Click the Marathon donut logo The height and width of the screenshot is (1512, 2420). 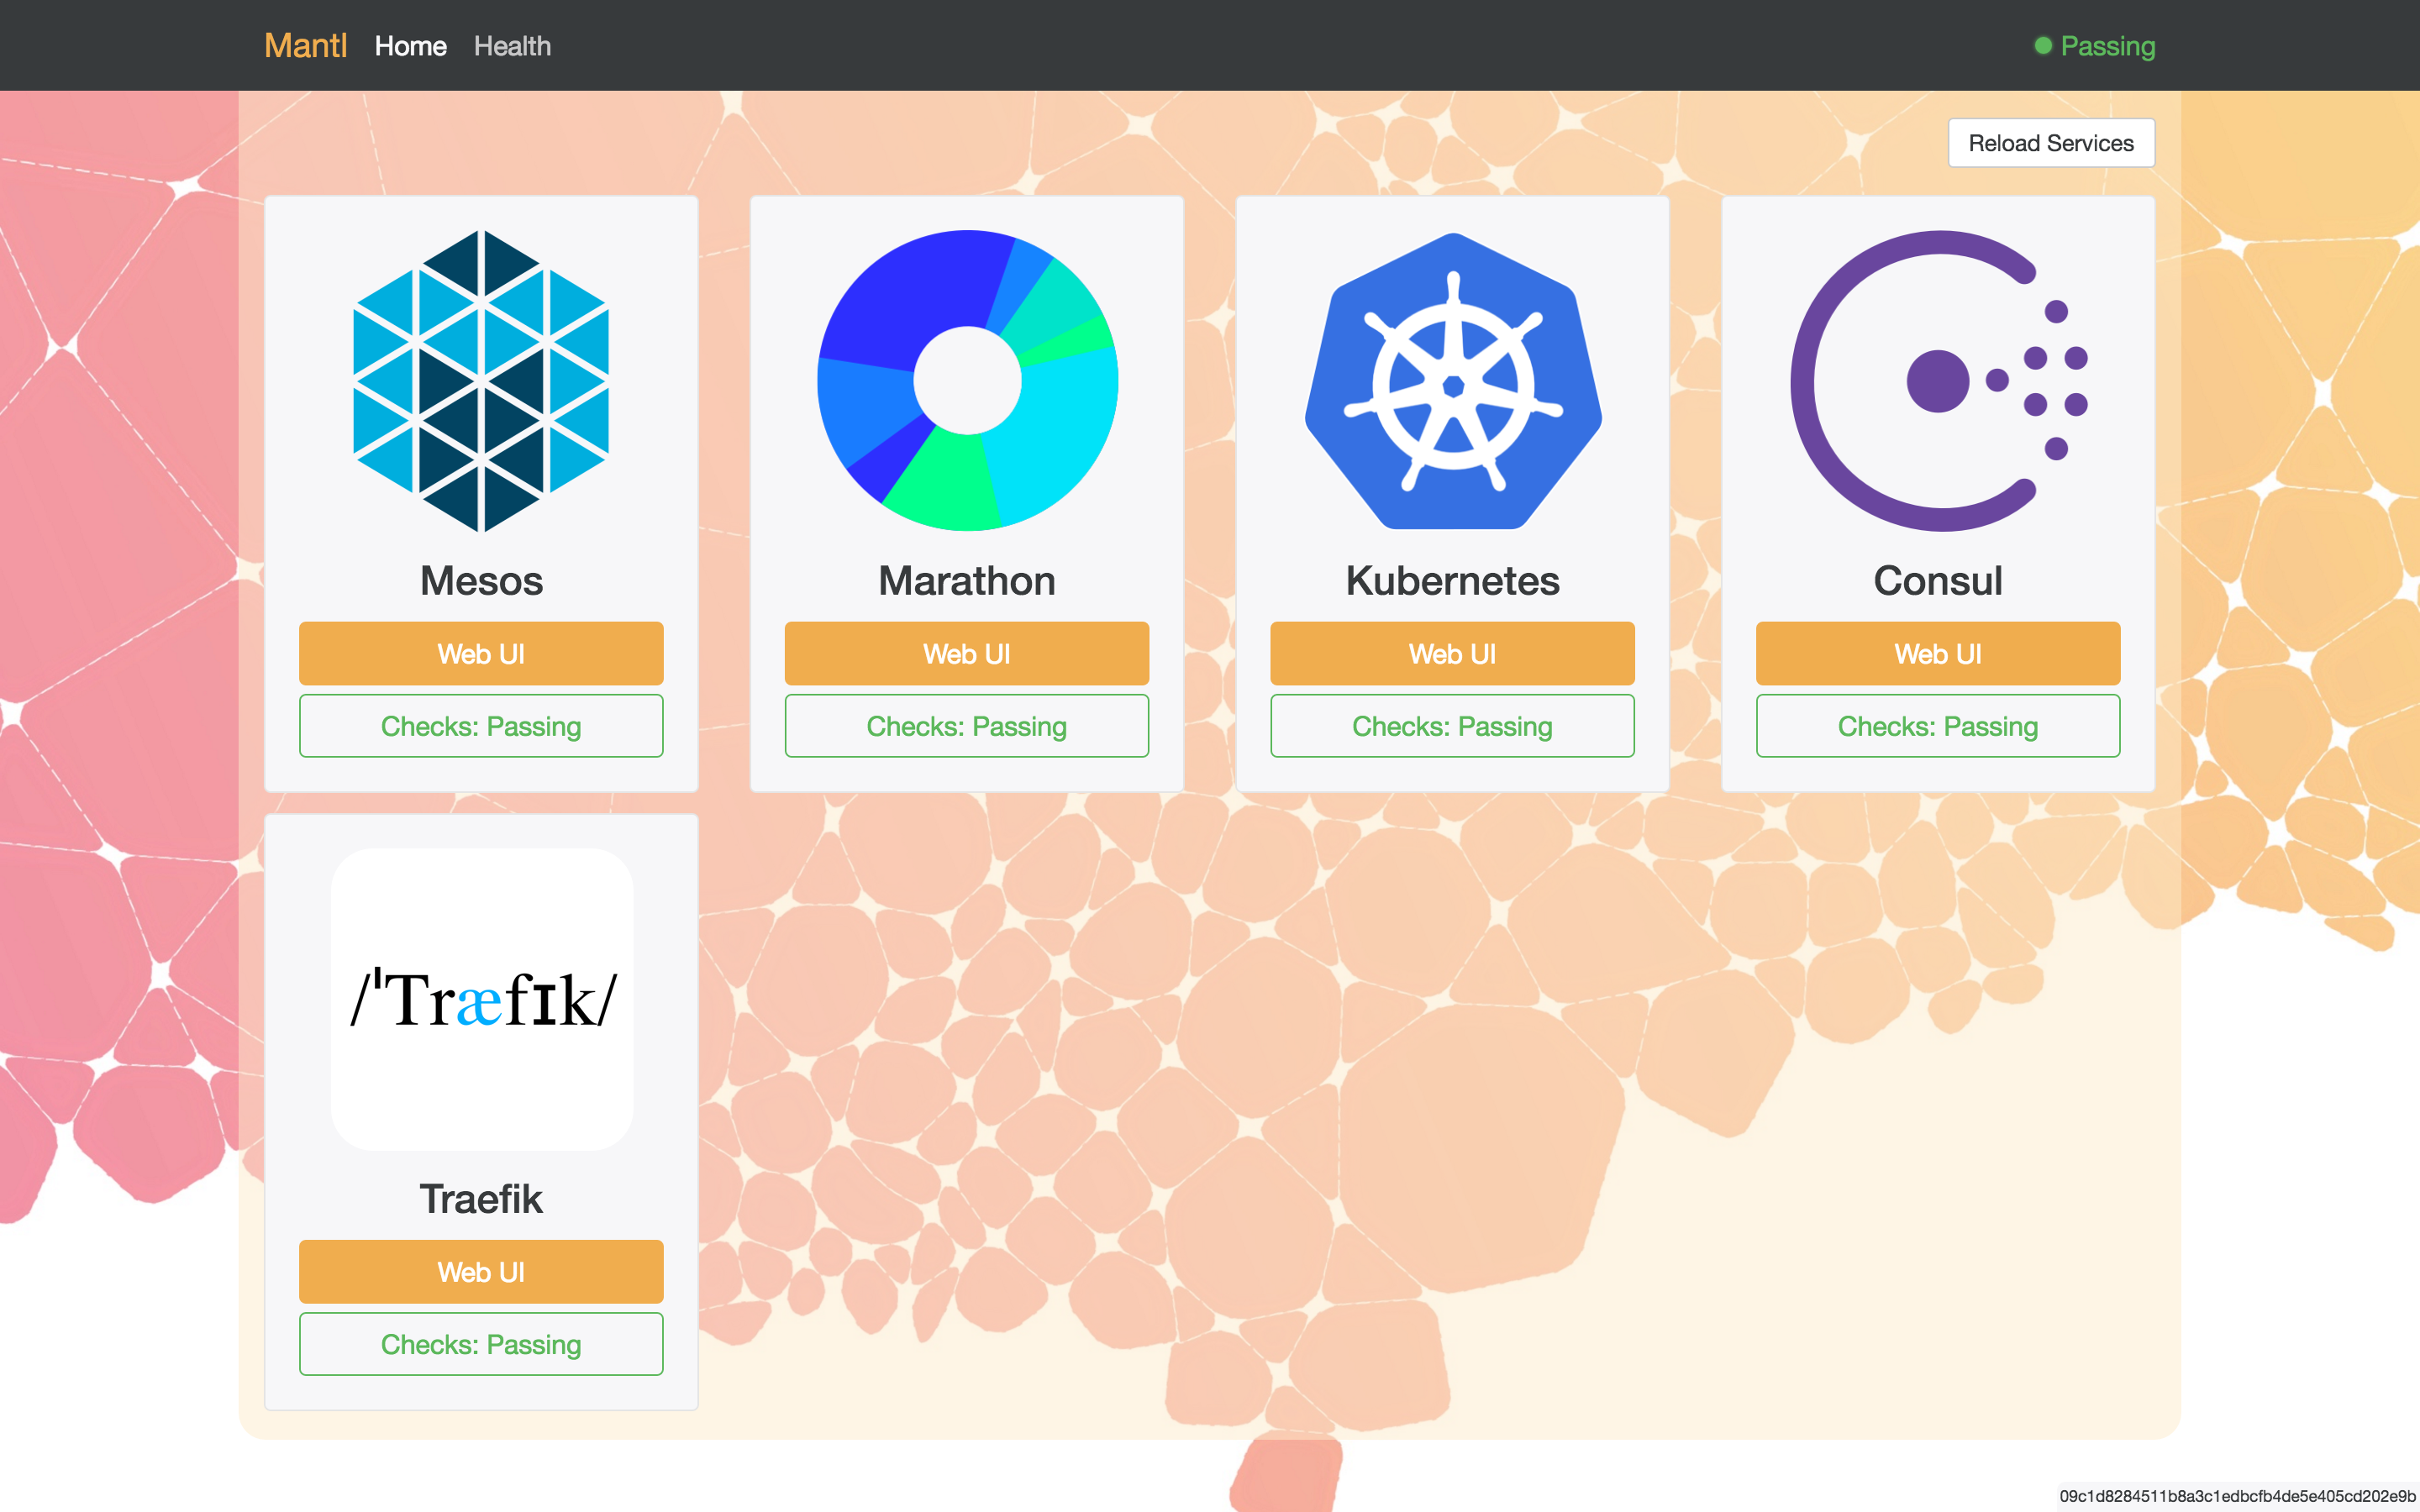(967, 381)
